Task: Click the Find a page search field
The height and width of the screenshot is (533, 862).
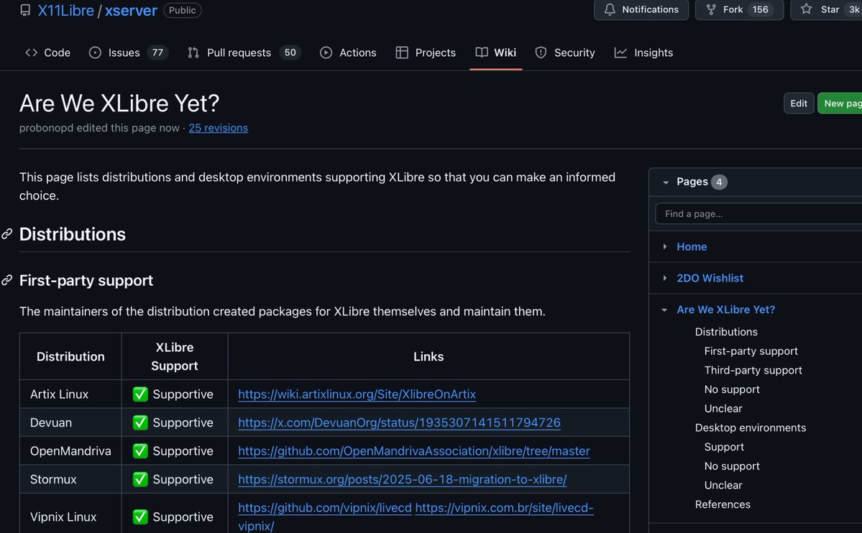Action: point(758,214)
